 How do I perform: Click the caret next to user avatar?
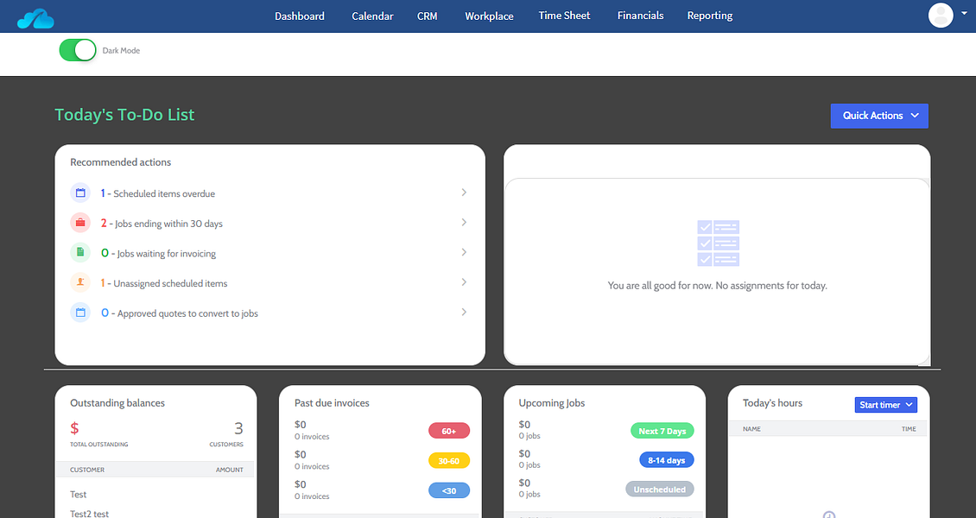tap(964, 14)
